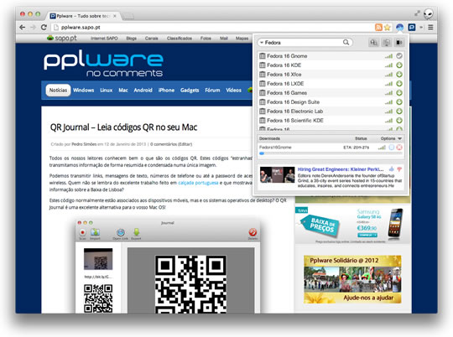
Task: Select the Android navigation menu item
Action: click(x=143, y=90)
